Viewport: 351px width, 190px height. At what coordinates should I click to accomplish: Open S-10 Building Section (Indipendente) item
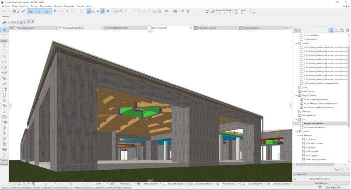[321, 84]
